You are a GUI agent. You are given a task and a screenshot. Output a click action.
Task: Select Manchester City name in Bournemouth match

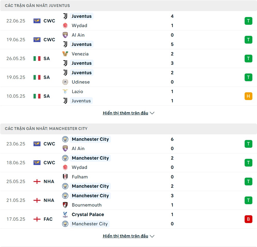click(x=90, y=195)
